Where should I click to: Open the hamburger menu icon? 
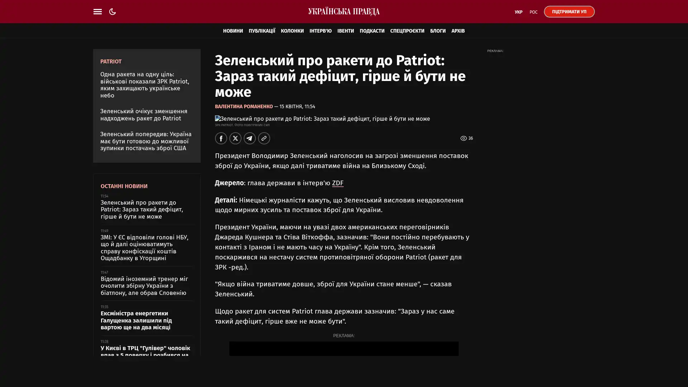[x=97, y=11]
